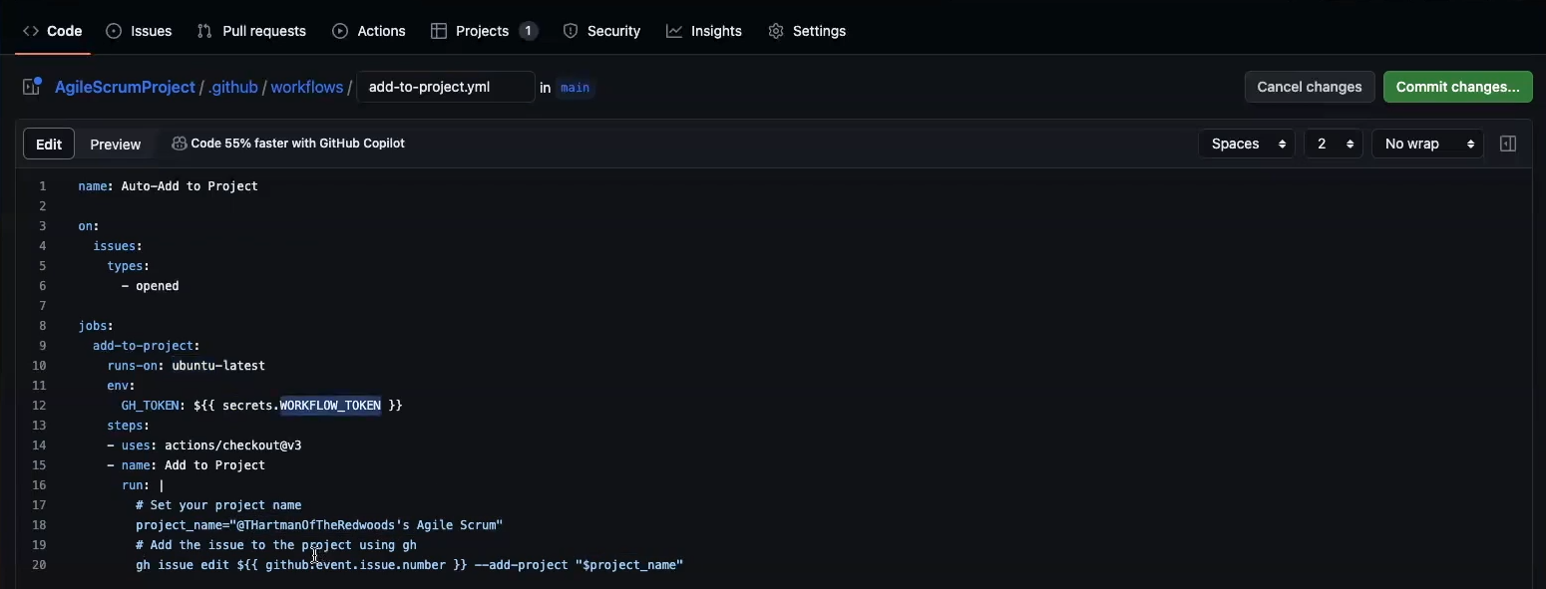
Task: Open the Spaces indent mode dropdown
Action: pyautogui.click(x=1246, y=145)
